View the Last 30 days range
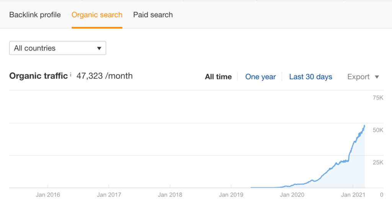Viewport: 392px width, 200px height. coord(310,77)
